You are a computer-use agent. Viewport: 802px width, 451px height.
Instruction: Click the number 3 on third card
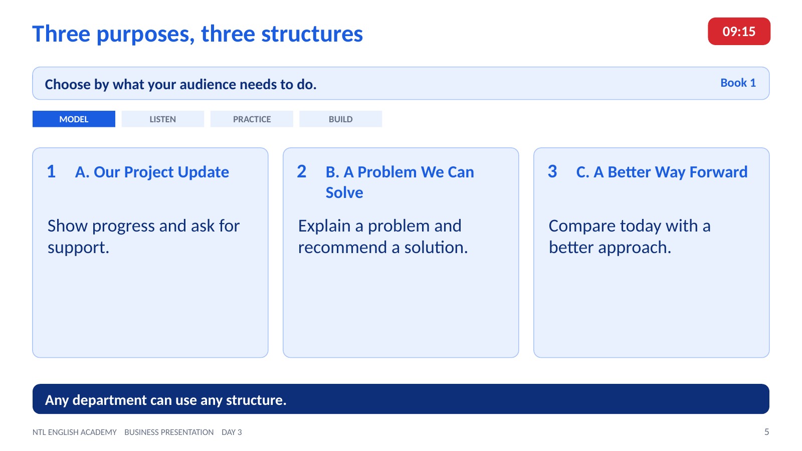pos(552,172)
